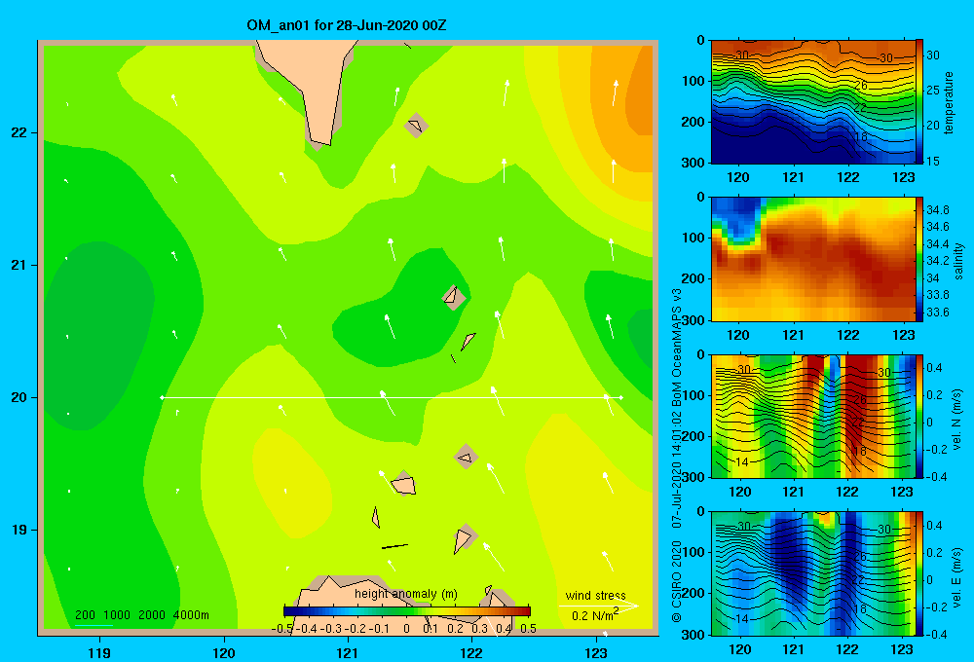Click longitude 121 under temperature panel
The image size is (974, 662).
[x=793, y=177]
